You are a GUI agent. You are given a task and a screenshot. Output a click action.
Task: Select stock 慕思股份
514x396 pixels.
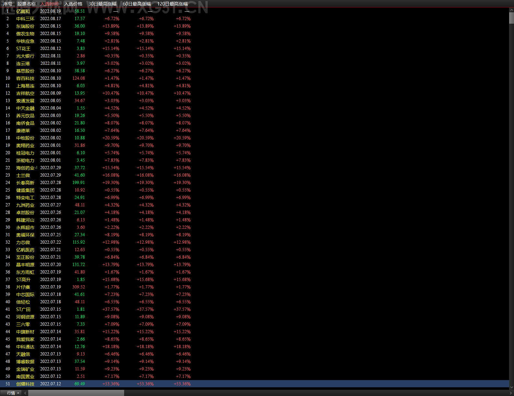click(x=25, y=71)
